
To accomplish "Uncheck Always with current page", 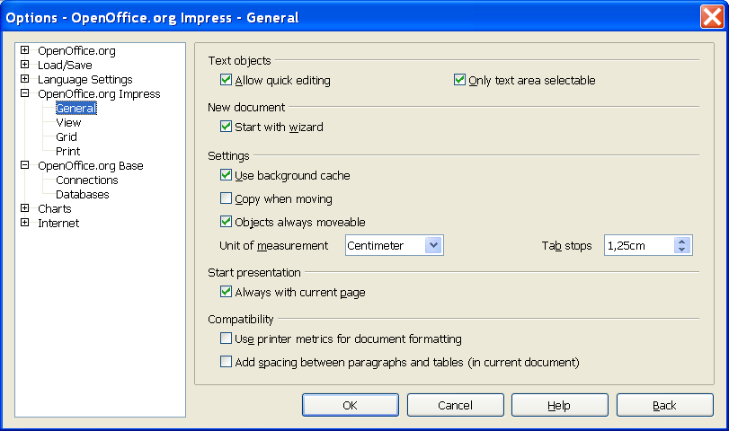I will [226, 292].
